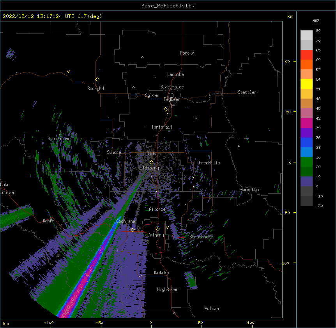Screen dimensions: 336x328
Task: Select the Blackfalds label
Action: pos(172,87)
